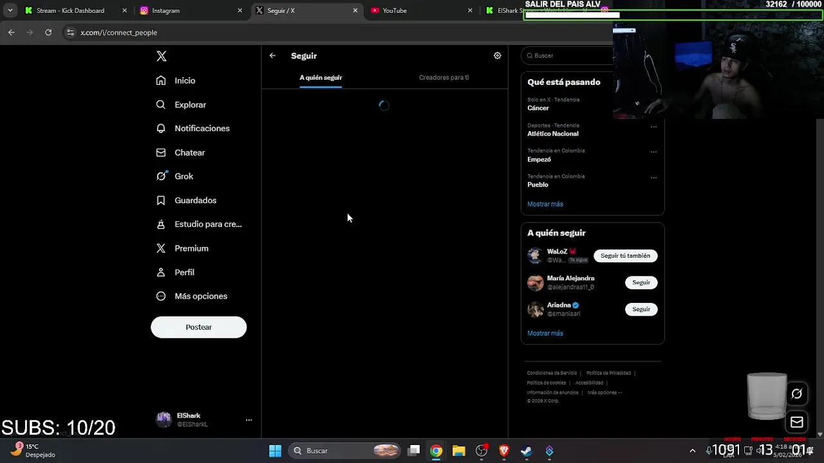
Task: Click the Postear button
Action: [198, 327]
